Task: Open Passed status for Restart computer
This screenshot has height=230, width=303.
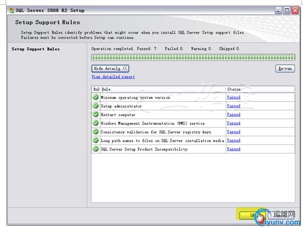Action: point(234,115)
